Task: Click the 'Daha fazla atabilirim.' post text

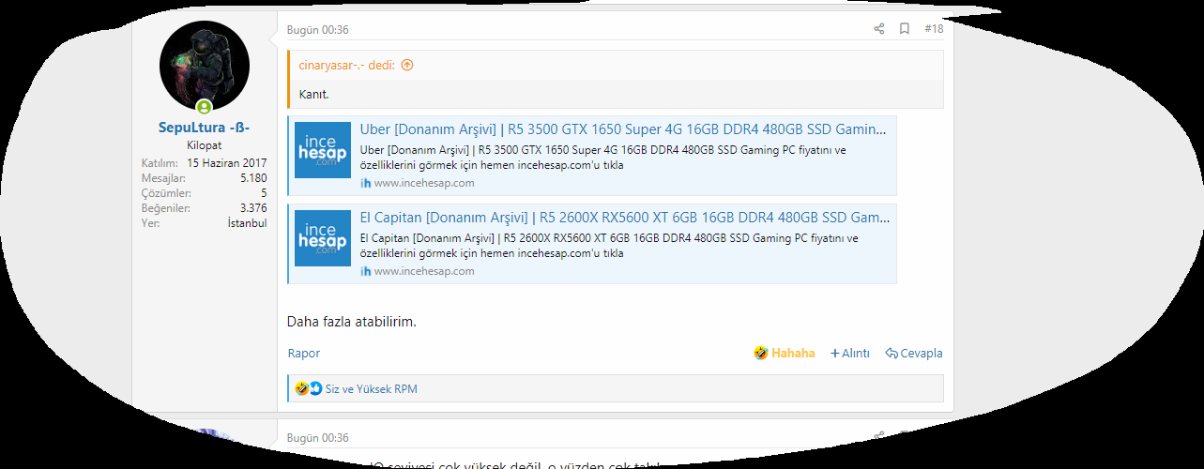Action: pos(352,322)
